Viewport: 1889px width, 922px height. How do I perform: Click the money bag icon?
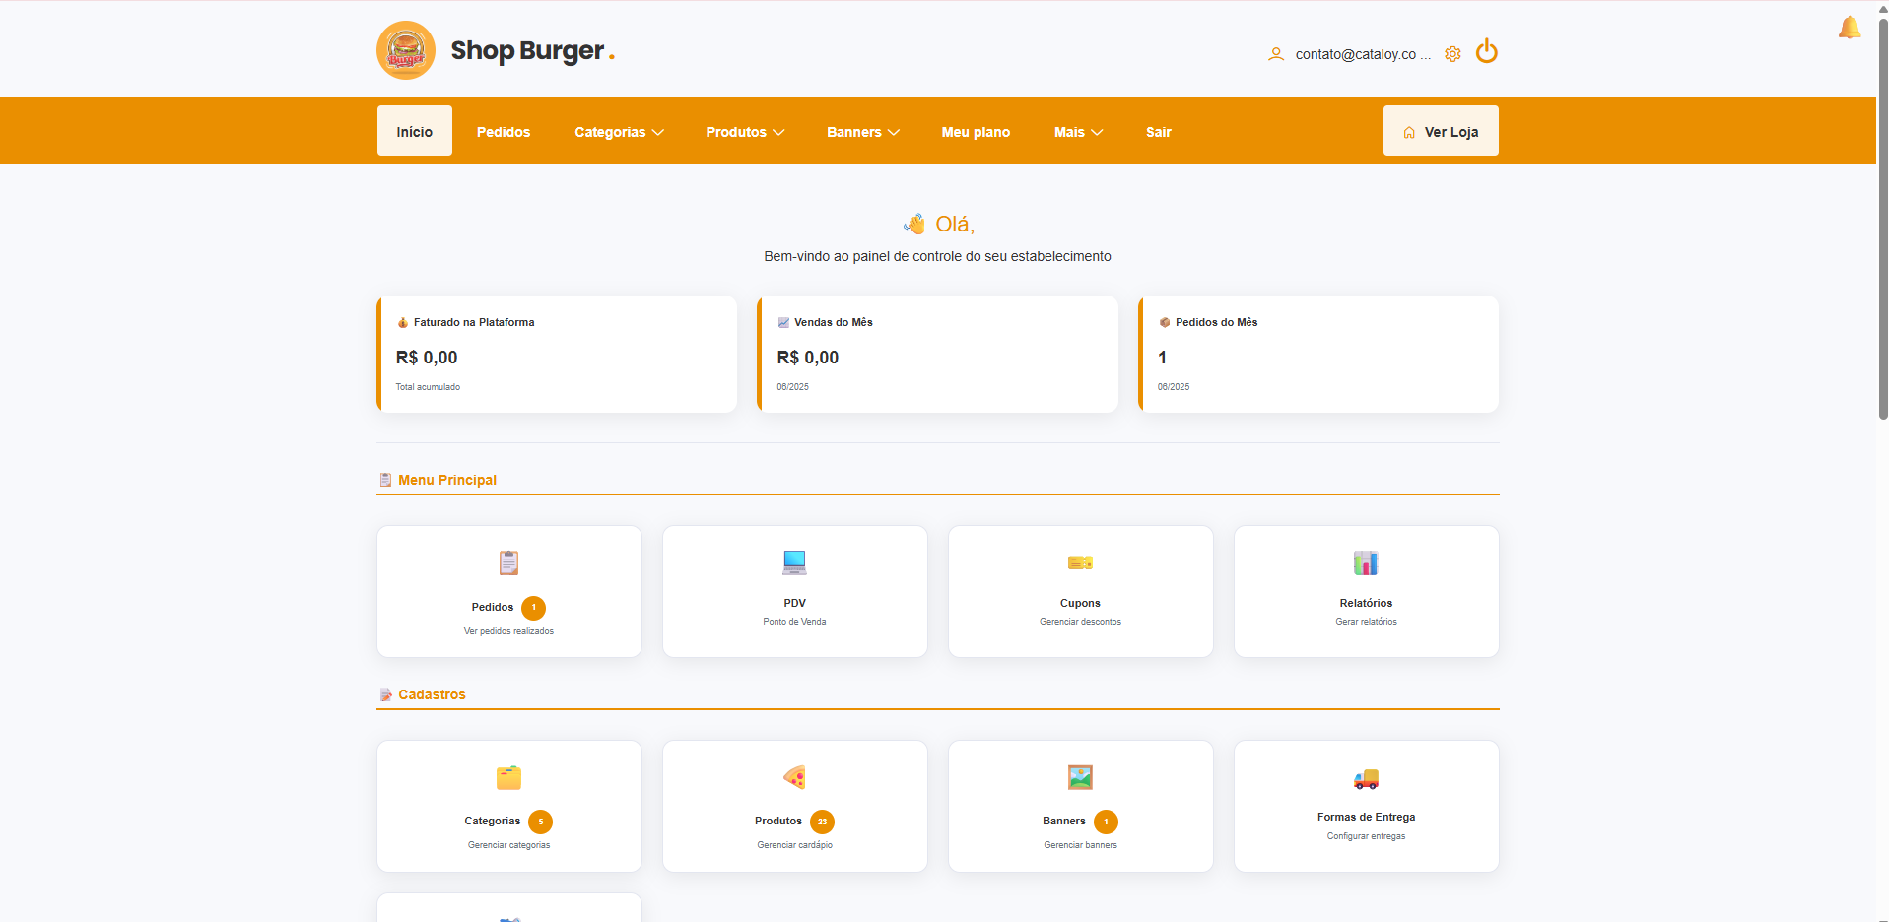402,322
